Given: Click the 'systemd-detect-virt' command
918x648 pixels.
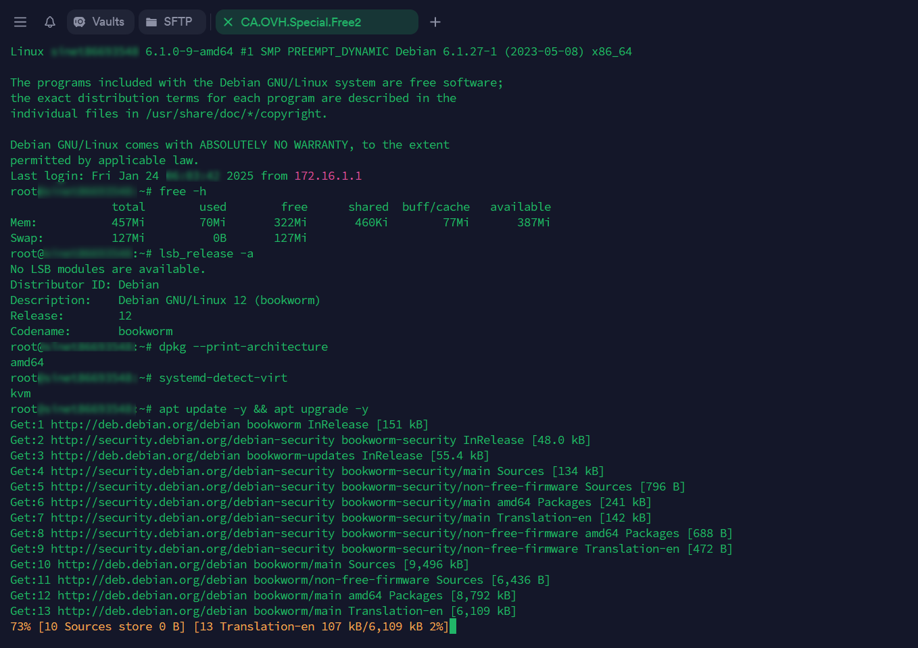Looking at the screenshot, I should tap(223, 378).
